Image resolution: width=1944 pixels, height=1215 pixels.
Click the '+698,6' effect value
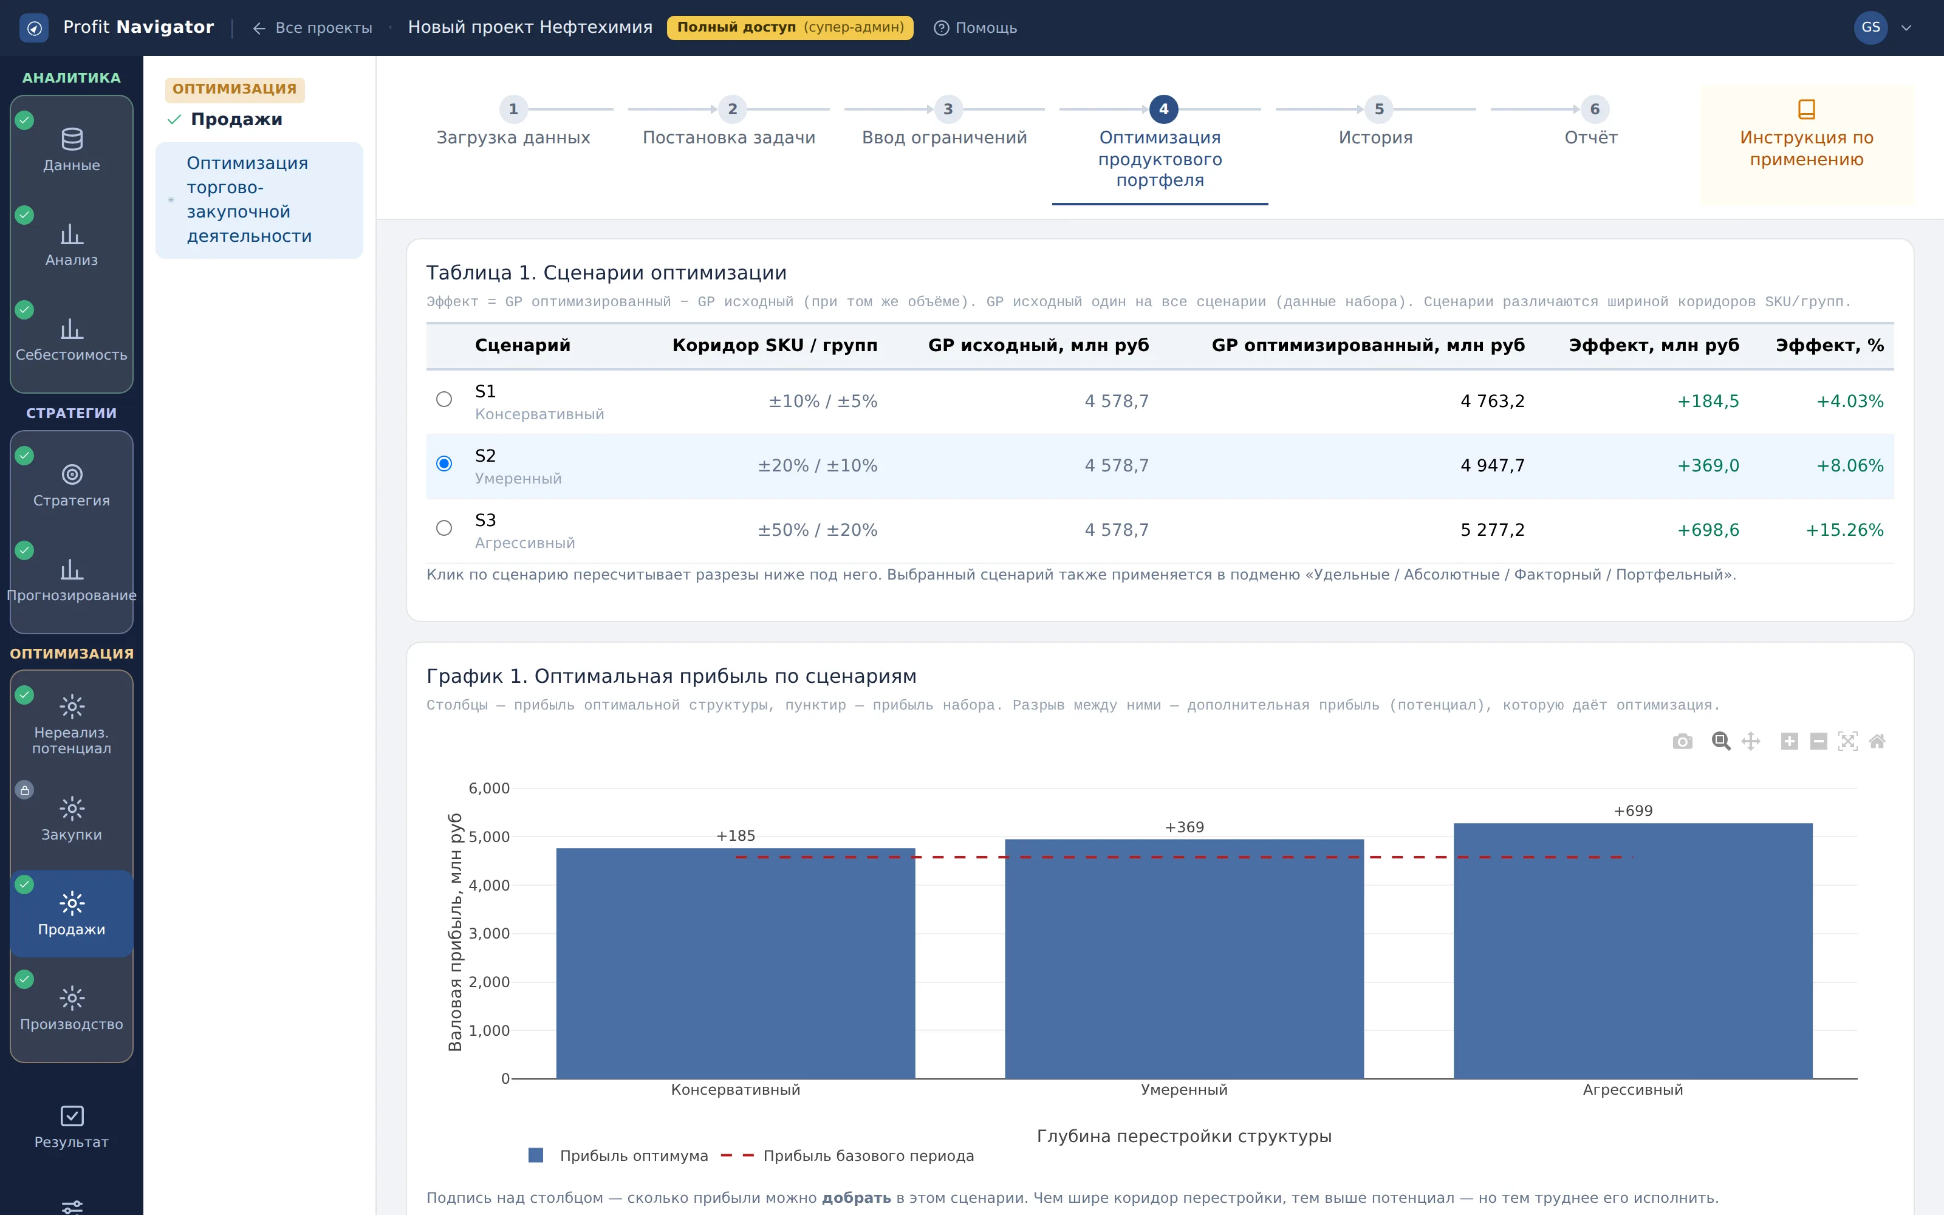(x=1708, y=530)
